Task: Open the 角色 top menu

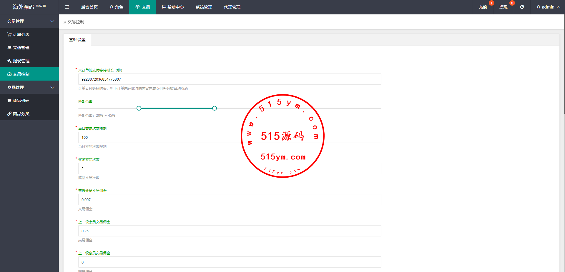Action: click(x=116, y=7)
